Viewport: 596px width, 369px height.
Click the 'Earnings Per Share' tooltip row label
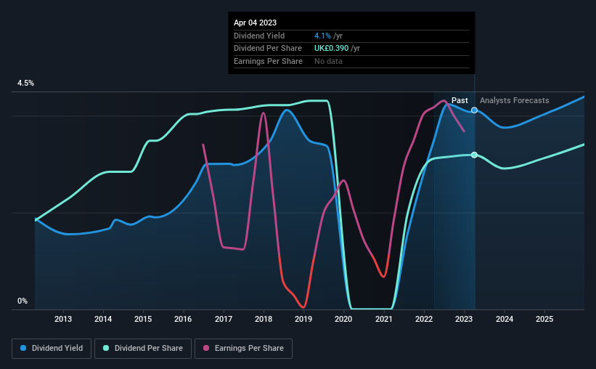click(268, 61)
